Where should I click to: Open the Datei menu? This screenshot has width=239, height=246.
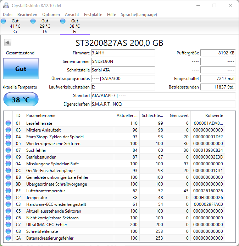[x=8, y=15]
